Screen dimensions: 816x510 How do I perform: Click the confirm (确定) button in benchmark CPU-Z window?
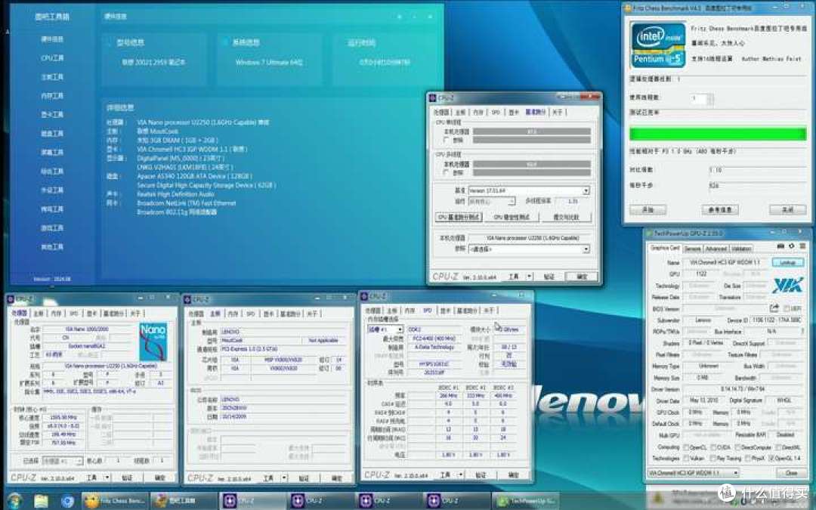(x=581, y=277)
